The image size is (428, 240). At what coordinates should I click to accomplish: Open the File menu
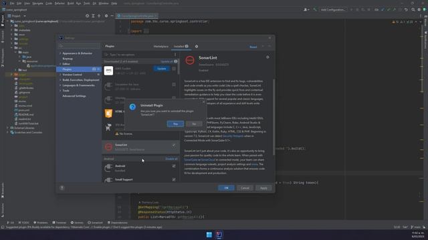point(12,3)
